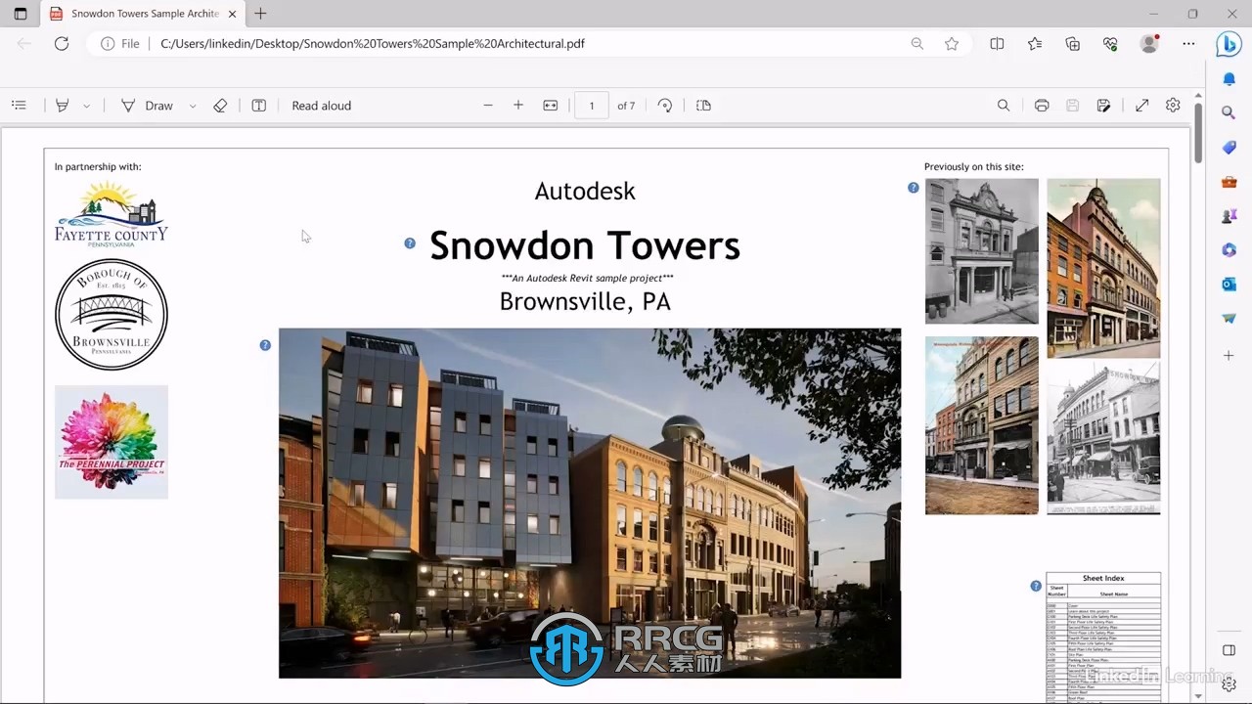This screenshot has height=704, width=1252.
Task: Open the sidebar settings gear at bottom
Action: [1230, 684]
